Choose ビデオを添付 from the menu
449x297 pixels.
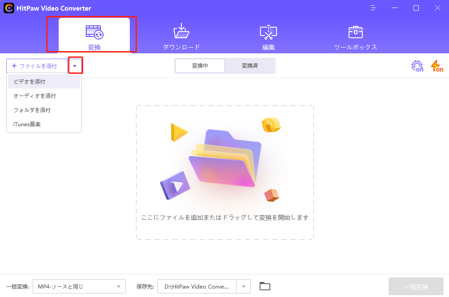44,82
